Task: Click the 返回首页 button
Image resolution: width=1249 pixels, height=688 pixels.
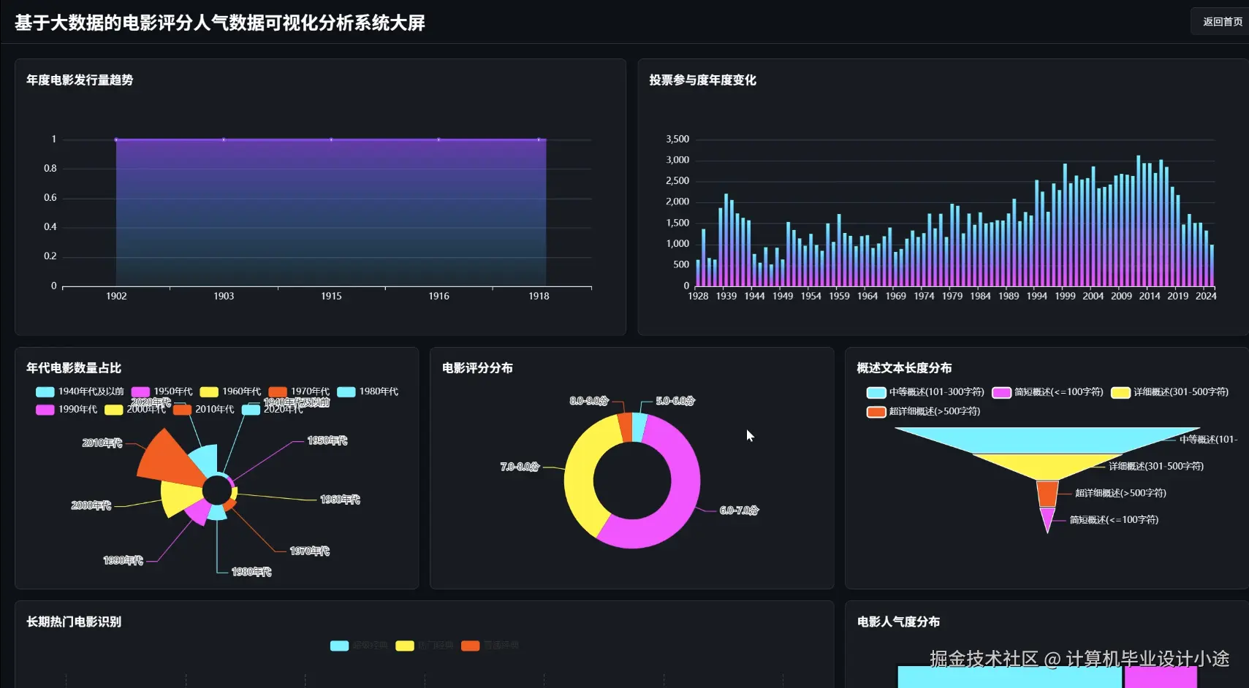Action: coord(1220,22)
